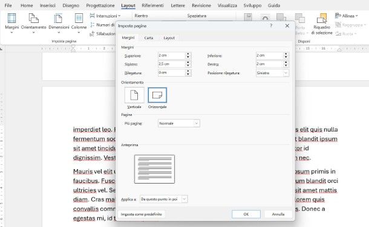Click the Superiore margin field
The width and height of the screenshot is (369, 227).
[171, 56]
